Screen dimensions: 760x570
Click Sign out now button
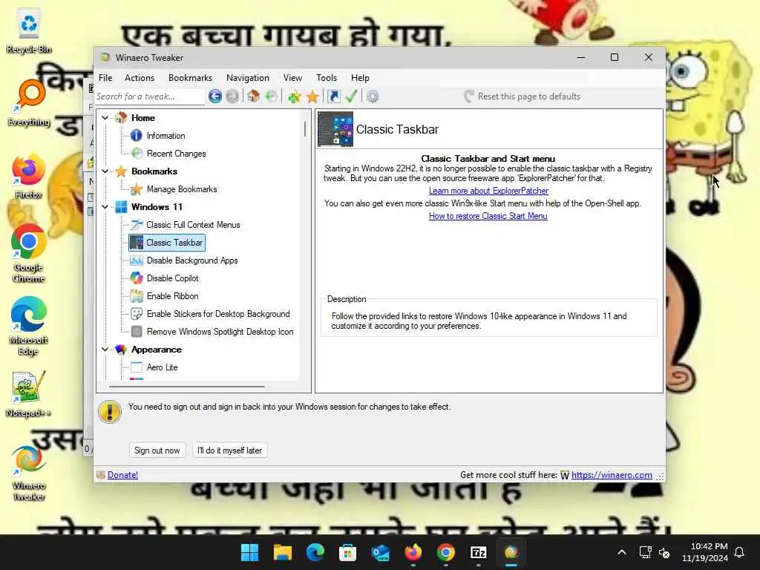157,451
